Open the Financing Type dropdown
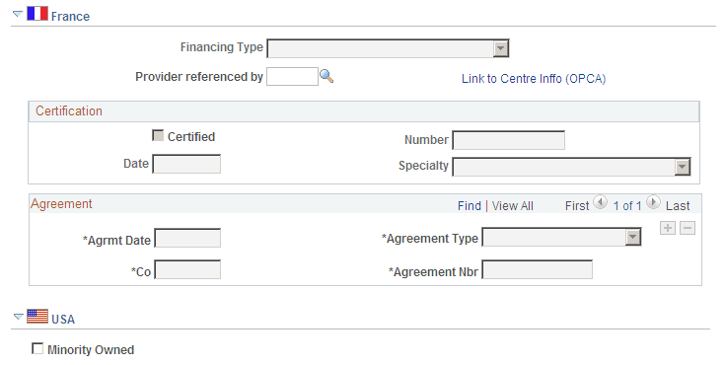725x365 pixels. [388, 48]
